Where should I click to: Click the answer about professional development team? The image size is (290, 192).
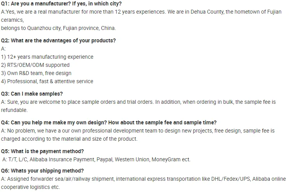(138, 131)
